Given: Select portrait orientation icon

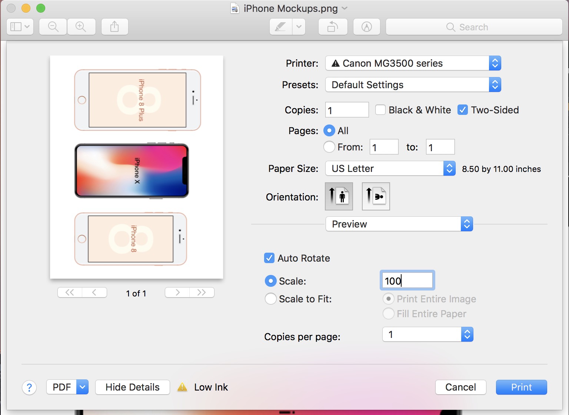Looking at the screenshot, I should point(339,196).
